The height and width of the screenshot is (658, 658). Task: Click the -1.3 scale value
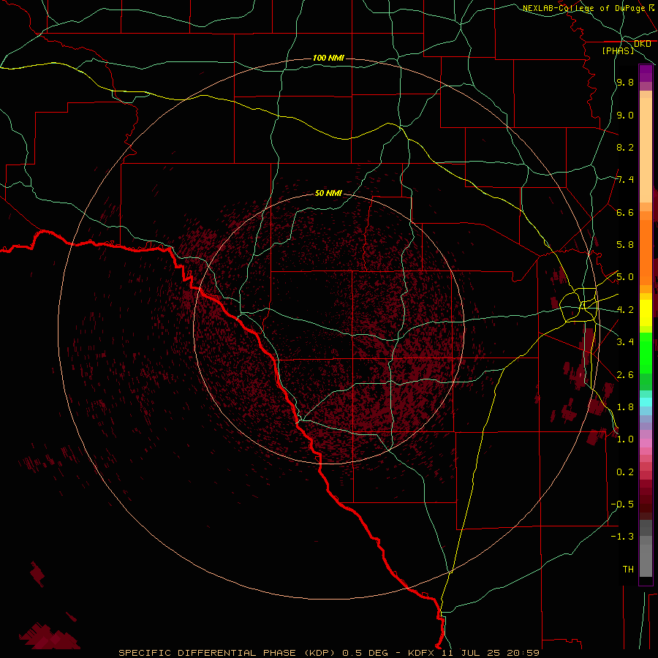tap(622, 537)
